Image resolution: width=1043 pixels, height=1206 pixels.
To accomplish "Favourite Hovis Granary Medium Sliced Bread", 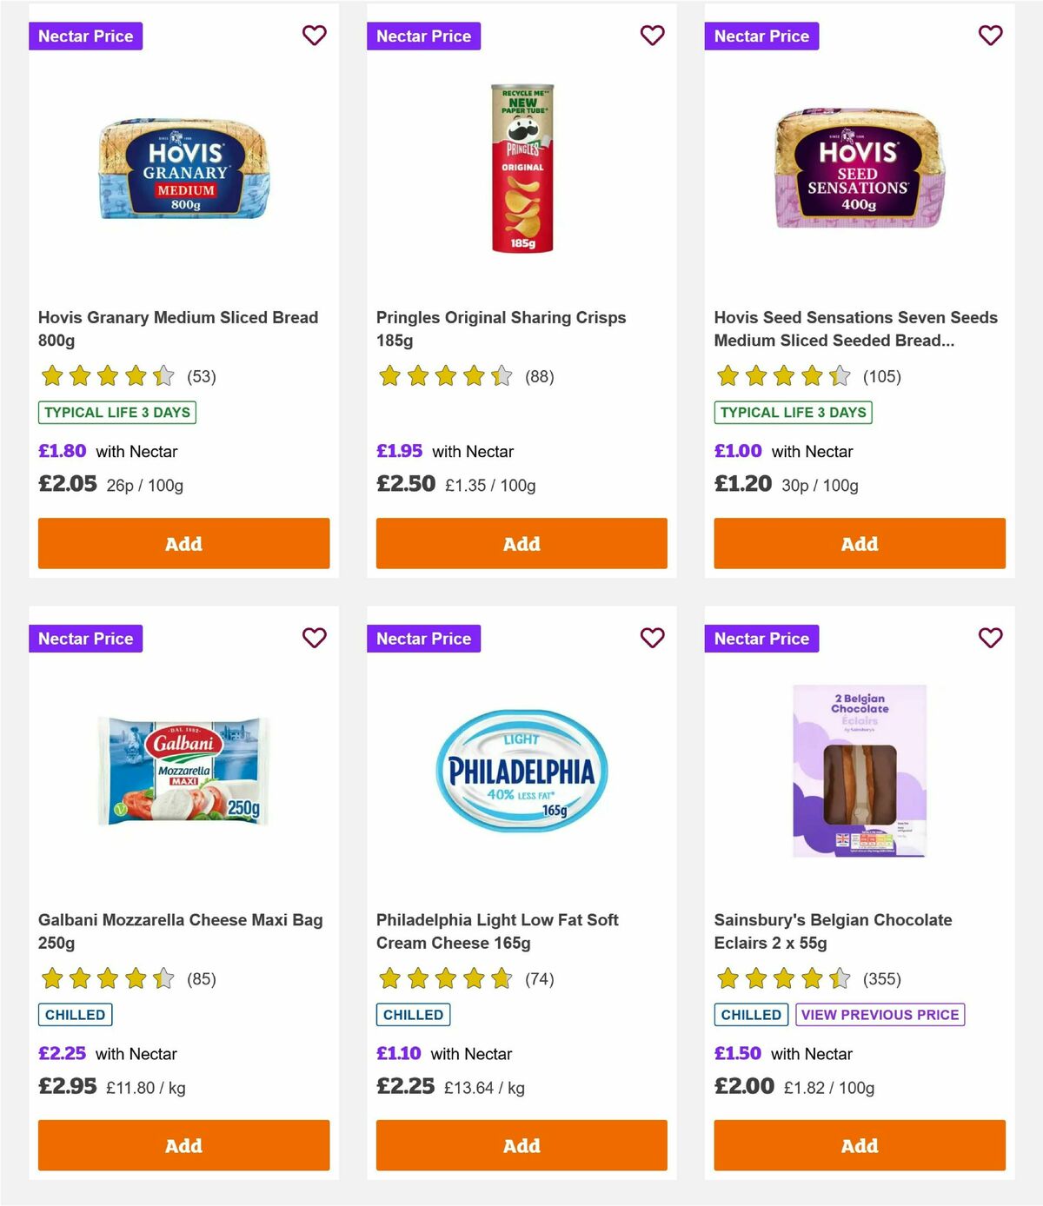I will pyautogui.click(x=315, y=36).
